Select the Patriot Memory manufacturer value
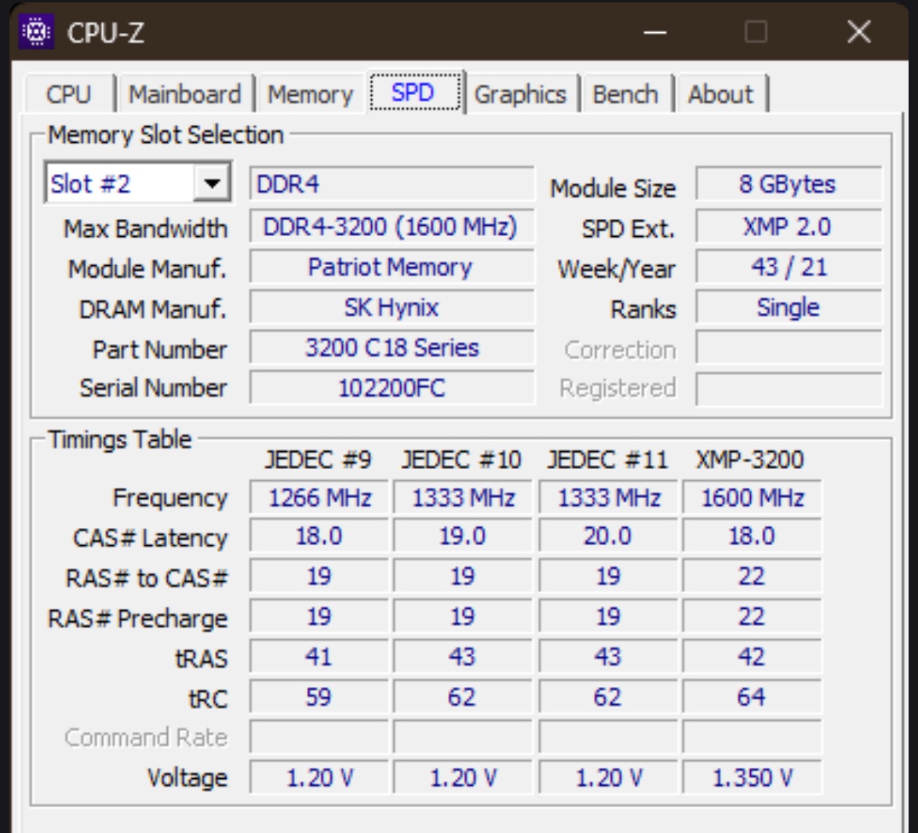Image resolution: width=918 pixels, height=833 pixels. [x=392, y=267]
